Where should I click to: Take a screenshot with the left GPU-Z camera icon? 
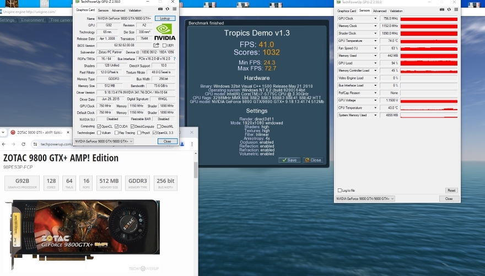[x=160, y=9]
